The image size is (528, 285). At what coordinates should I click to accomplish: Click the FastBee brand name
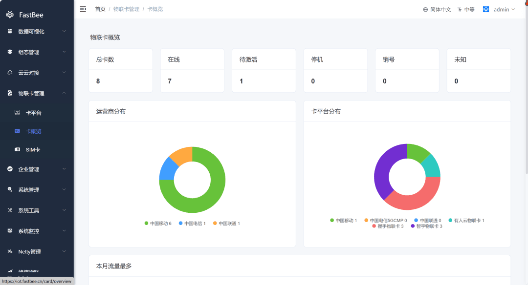click(31, 15)
